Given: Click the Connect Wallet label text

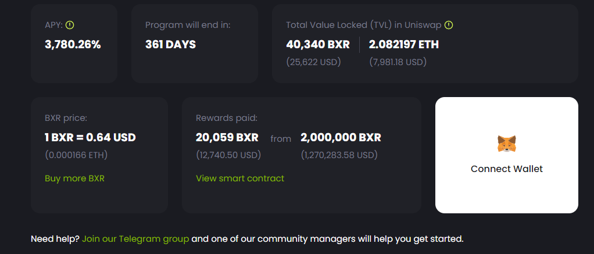Looking at the screenshot, I should point(506,169).
